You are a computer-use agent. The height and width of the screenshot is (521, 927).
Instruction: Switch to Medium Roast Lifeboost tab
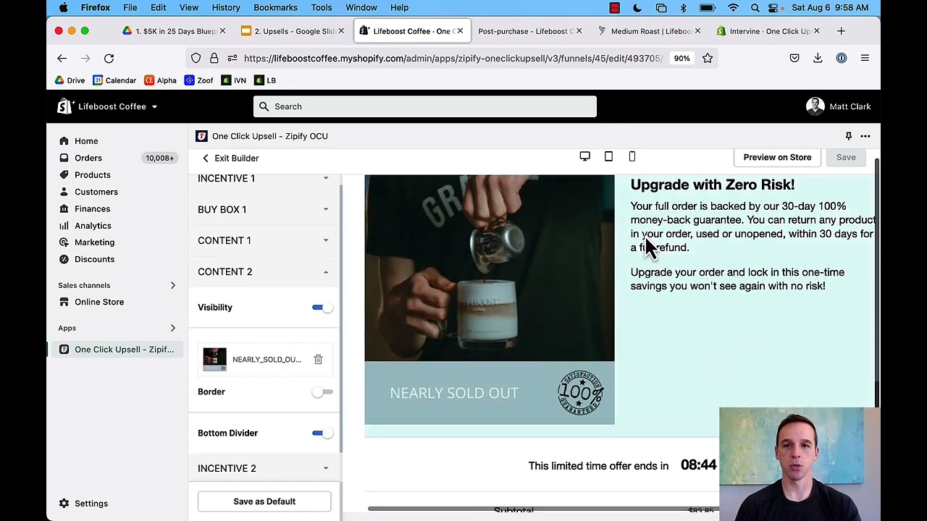click(x=650, y=31)
